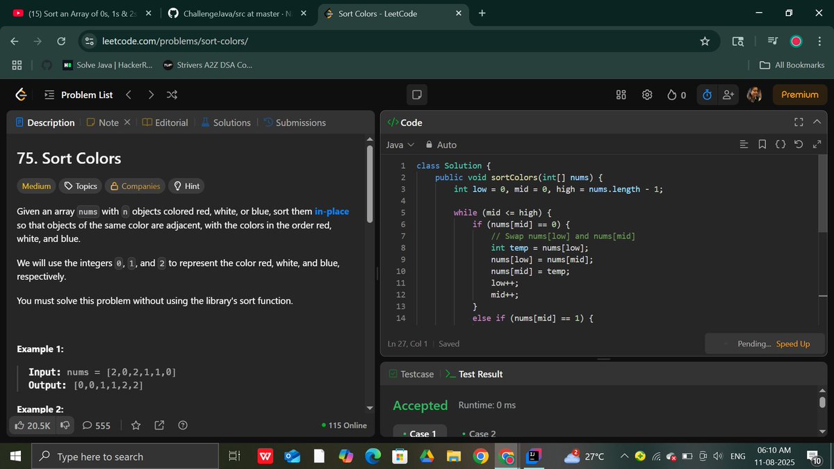
Task: Bookmark the code with the bookmark icon
Action: click(x=762, y=145)
